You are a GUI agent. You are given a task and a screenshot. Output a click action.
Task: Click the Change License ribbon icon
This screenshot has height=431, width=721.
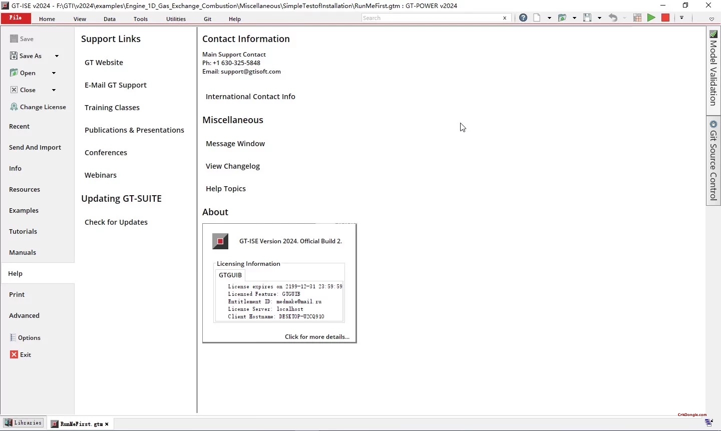(14, 107)
